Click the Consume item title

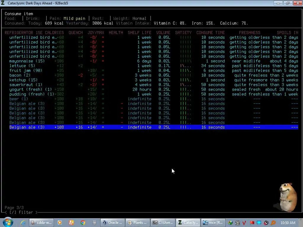pos(19,14)
